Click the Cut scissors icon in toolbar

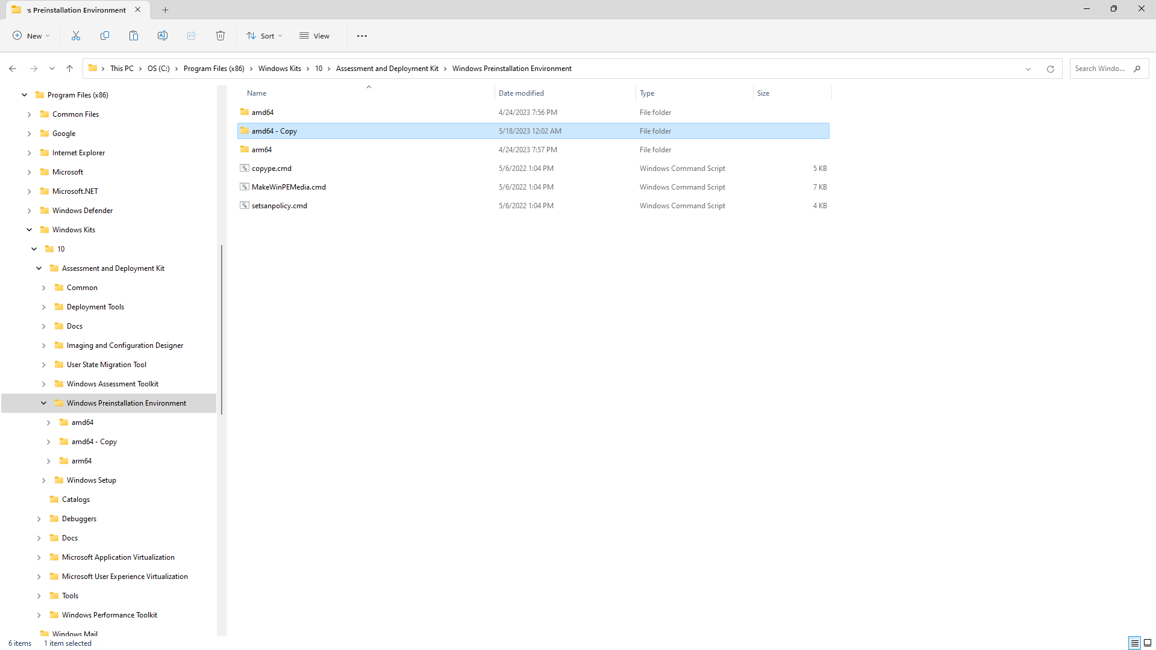pos(76,36)
